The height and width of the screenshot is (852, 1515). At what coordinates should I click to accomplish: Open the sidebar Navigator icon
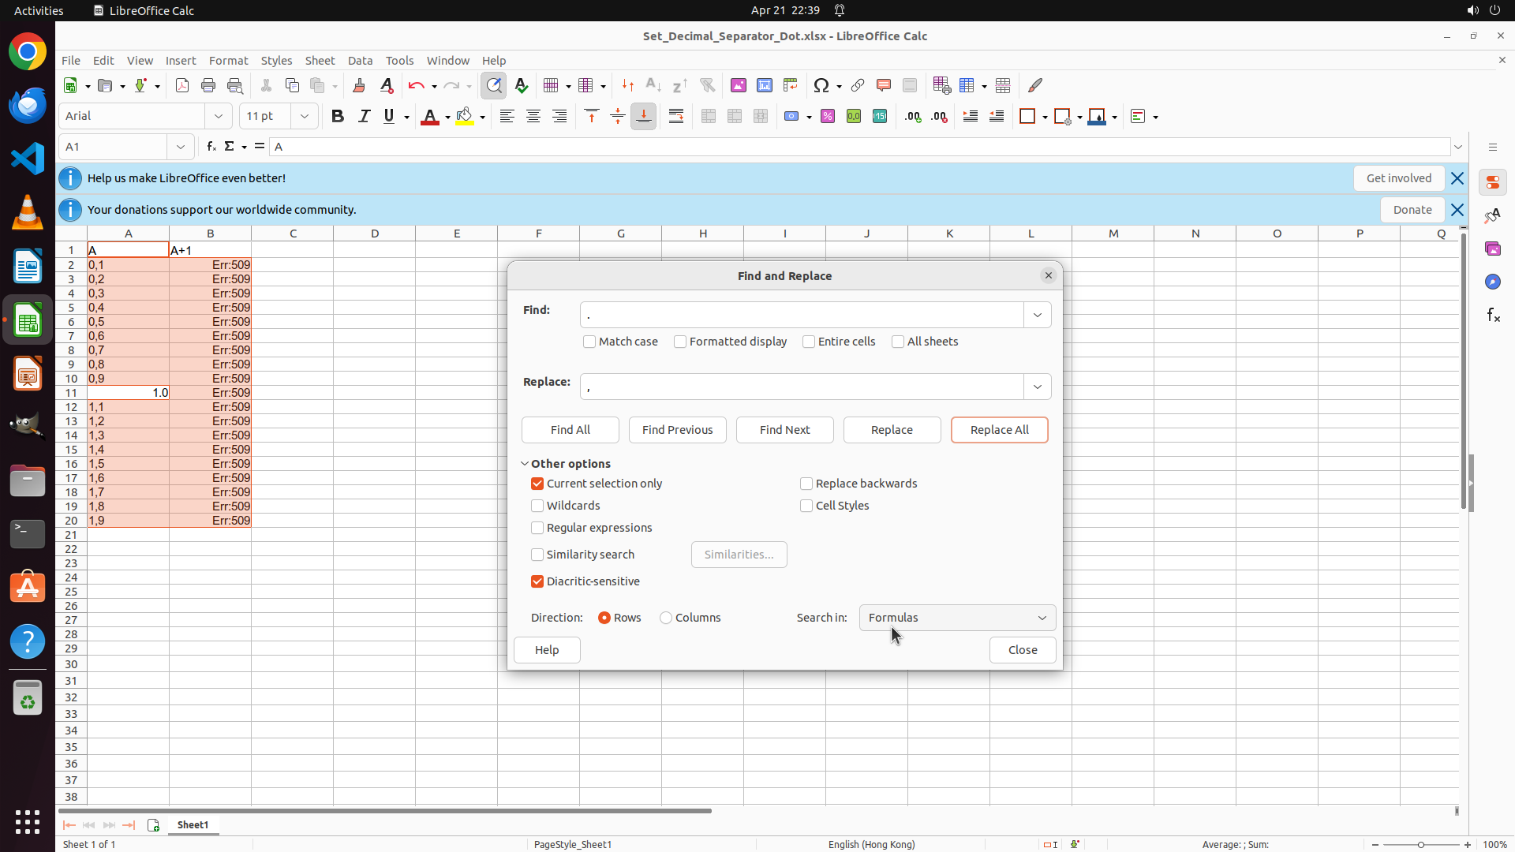1493,282
